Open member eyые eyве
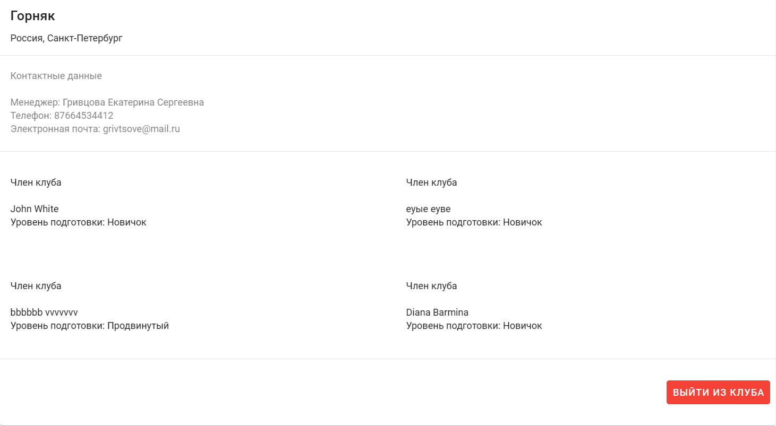Viewport: 776px width, 426px height. [x=428, y=209]
